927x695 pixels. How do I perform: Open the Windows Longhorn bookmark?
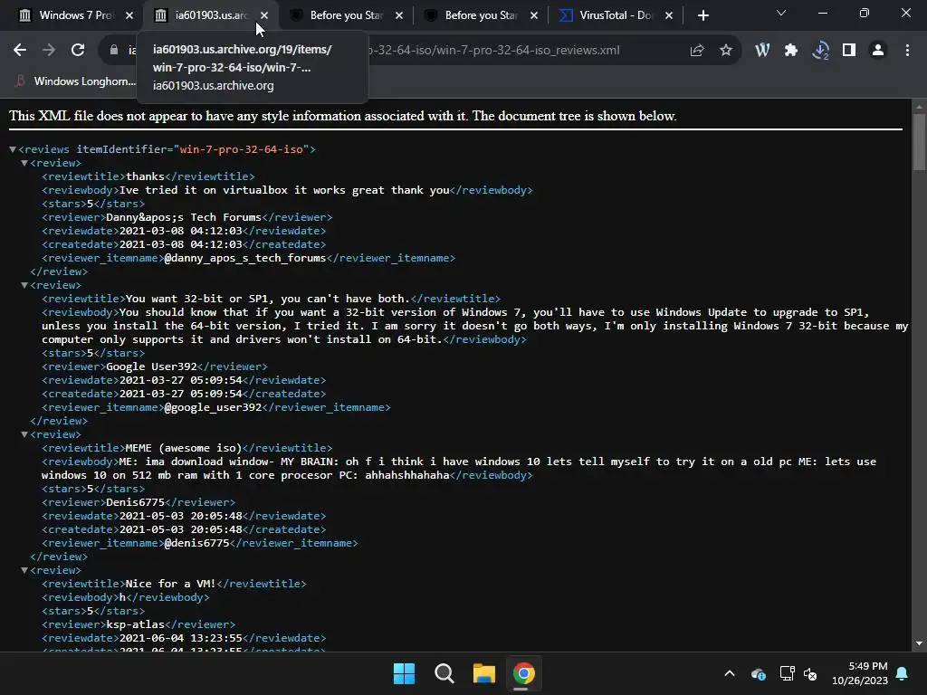[x=76, y=81]
